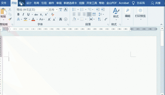Click the paste dropdown arrow

(x=4, y=20)
